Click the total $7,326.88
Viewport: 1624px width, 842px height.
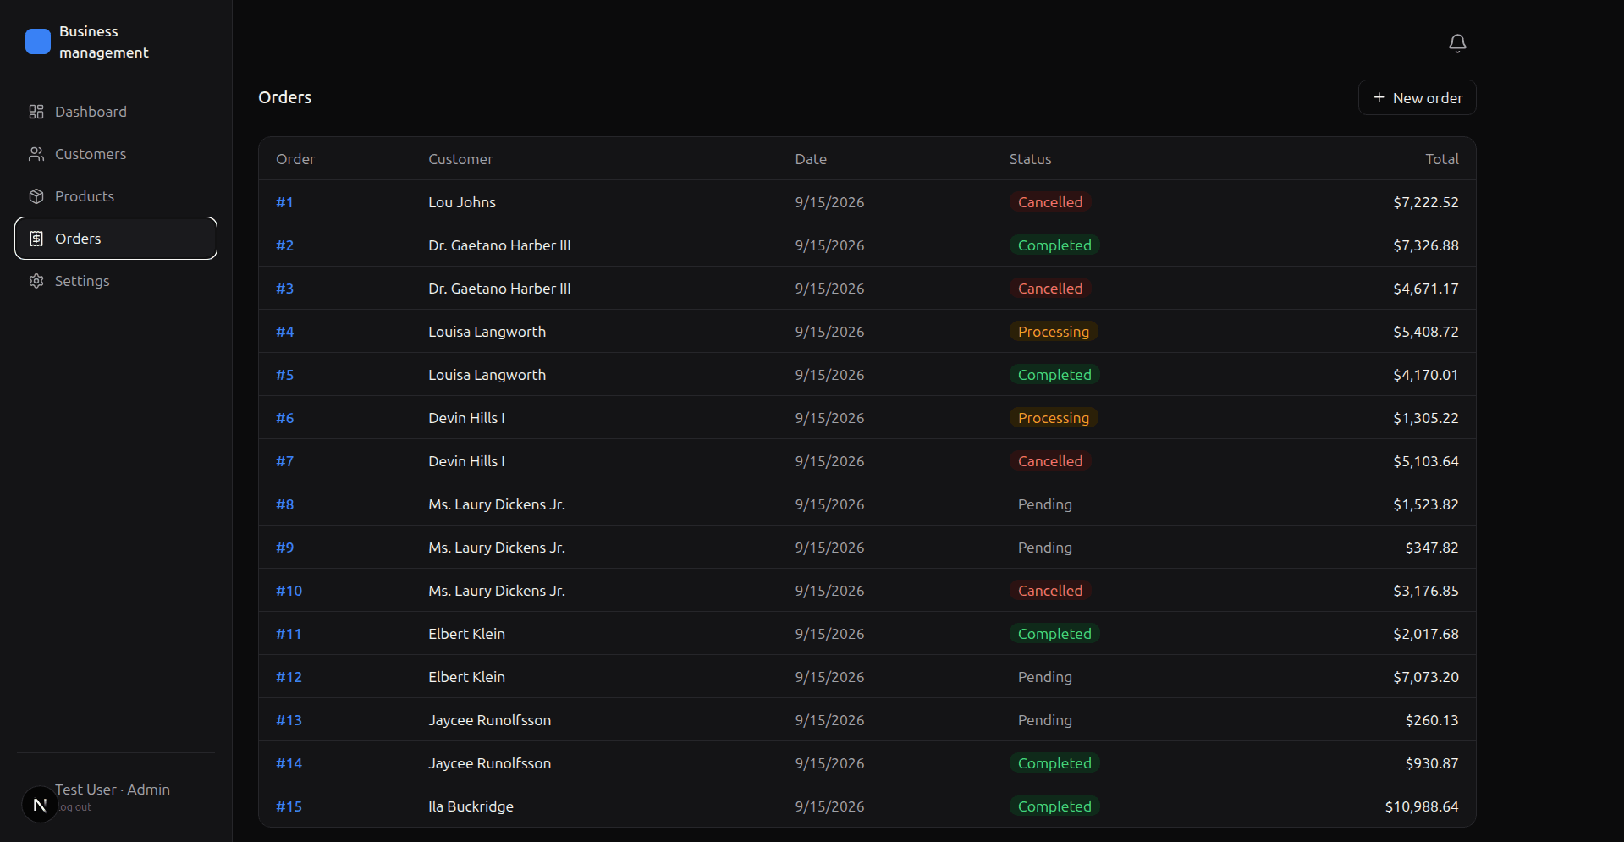coord(1426,245)
